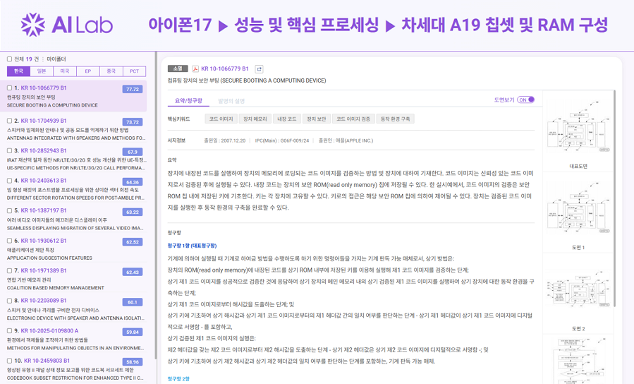Click the 코드 이미지 keyword tag
Image resolution: width=634 pixels, height=384 pixels.
[221, 119]
